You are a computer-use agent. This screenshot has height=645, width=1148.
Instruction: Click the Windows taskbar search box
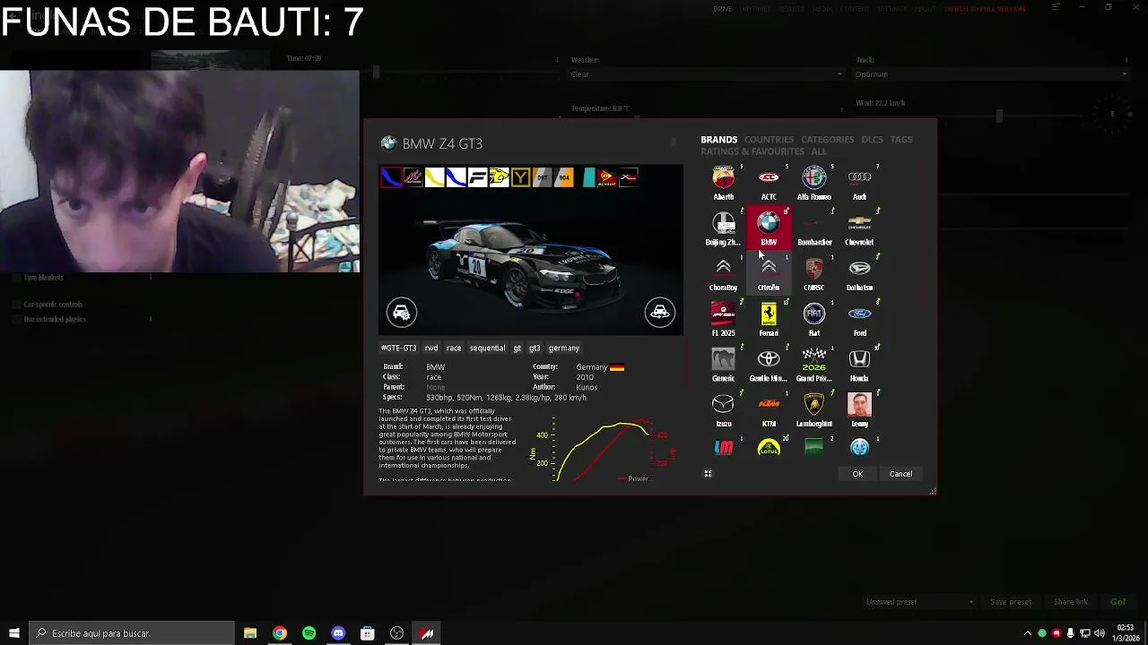(x=131, y=633)
